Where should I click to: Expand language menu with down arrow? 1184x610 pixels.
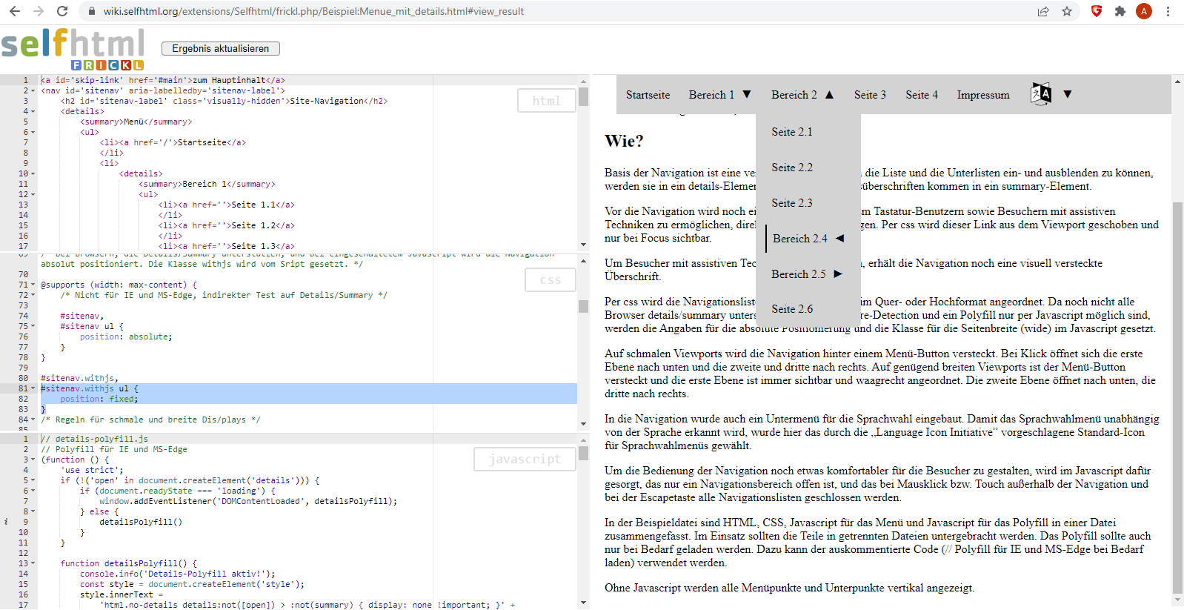coord(1068,94)
